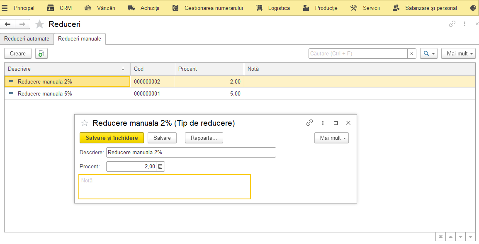Open Reduceri page three-dot menu
Viewport: 479px width, 244px height.
pos(464,24)
